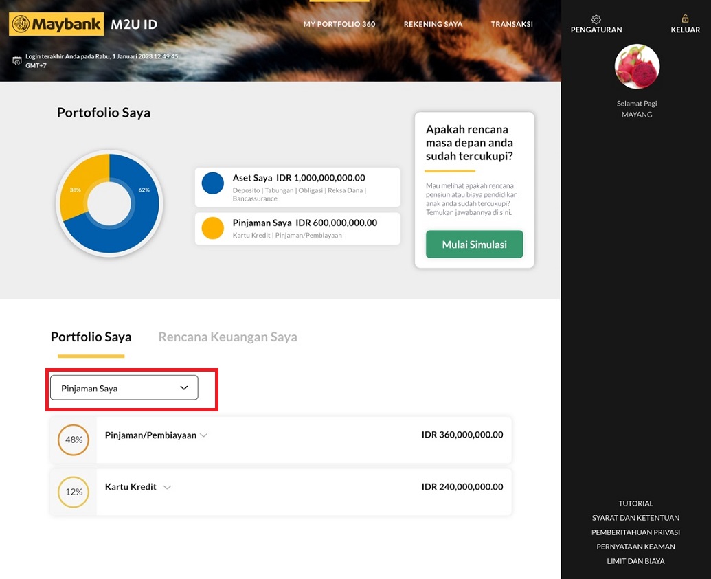Image resolution: width=711 pixels, height=579 pixels.
Task: Switch to Rencana Keuangan Saya tab
Action: (x=227, y=337)
